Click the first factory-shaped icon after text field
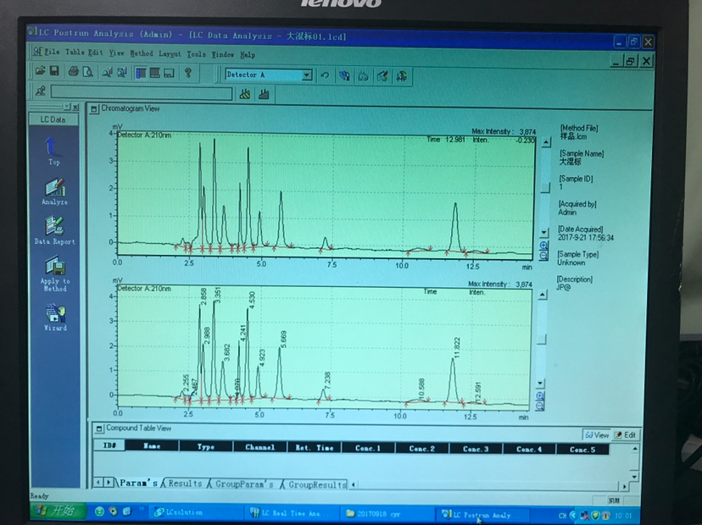Image resolution: width=702 pixels, height=525 pixels. (245, 94)
